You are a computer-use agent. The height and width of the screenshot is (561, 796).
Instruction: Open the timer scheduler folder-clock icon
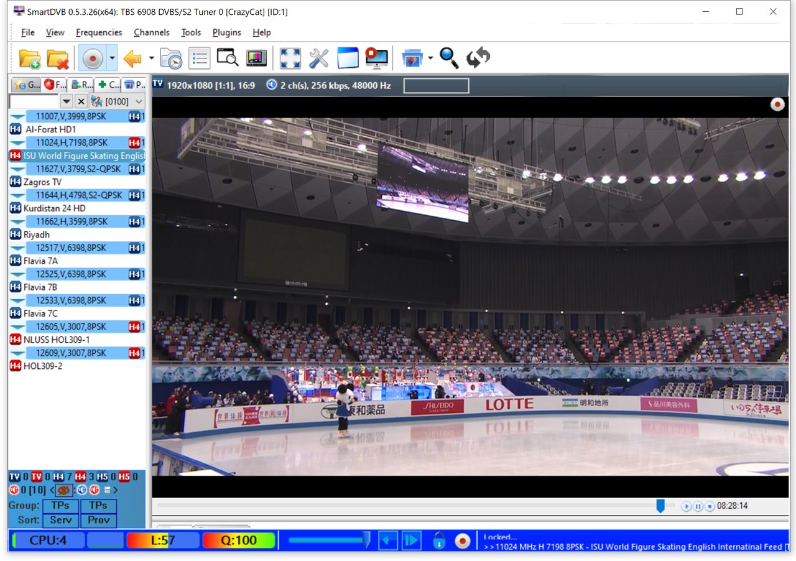(x=170, y=58)
